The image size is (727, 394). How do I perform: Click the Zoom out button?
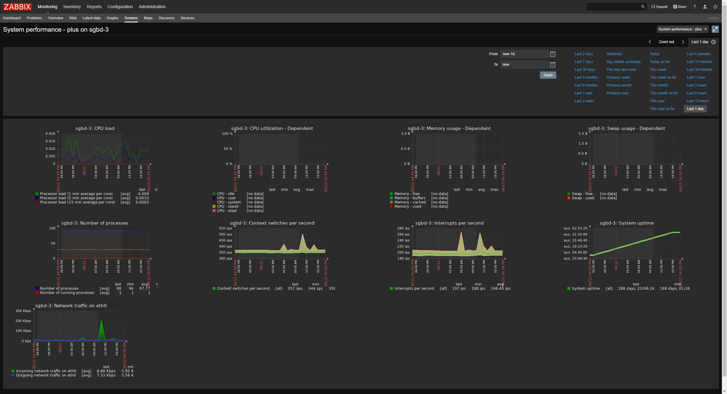(666, 42)
